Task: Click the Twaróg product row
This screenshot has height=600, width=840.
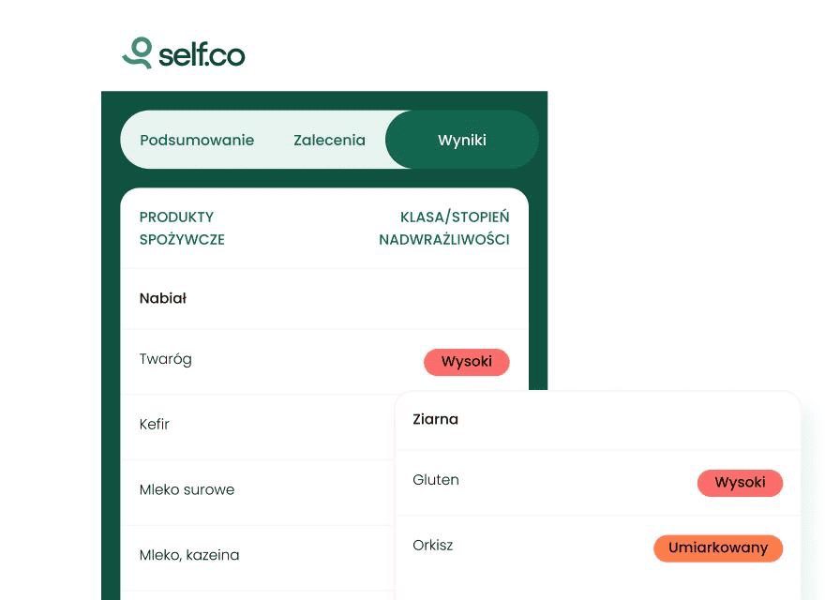Action: coord(166,359)
